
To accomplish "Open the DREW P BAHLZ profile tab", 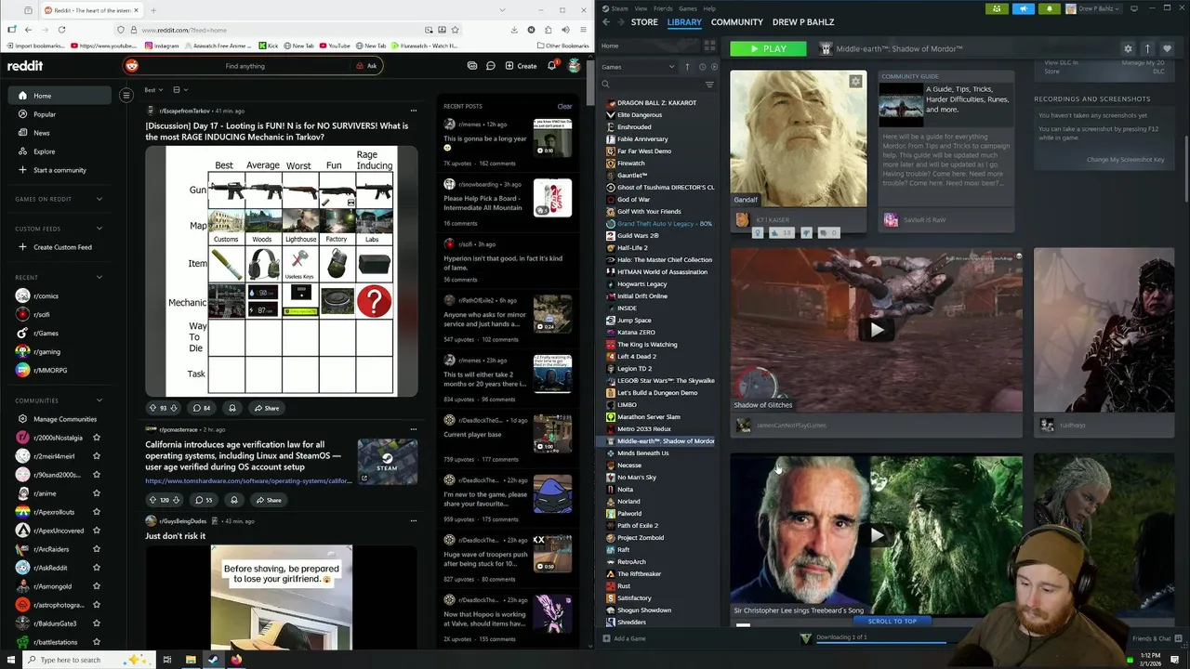I will click(x=803, y=21).
